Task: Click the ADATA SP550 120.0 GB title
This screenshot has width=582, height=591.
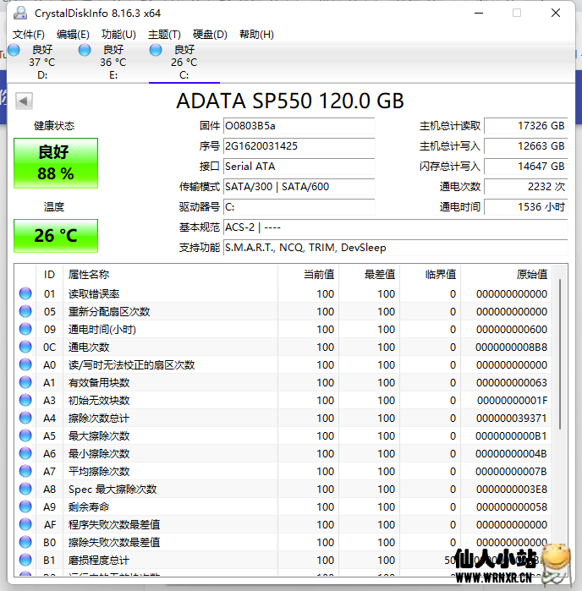Action: point(290,101)
